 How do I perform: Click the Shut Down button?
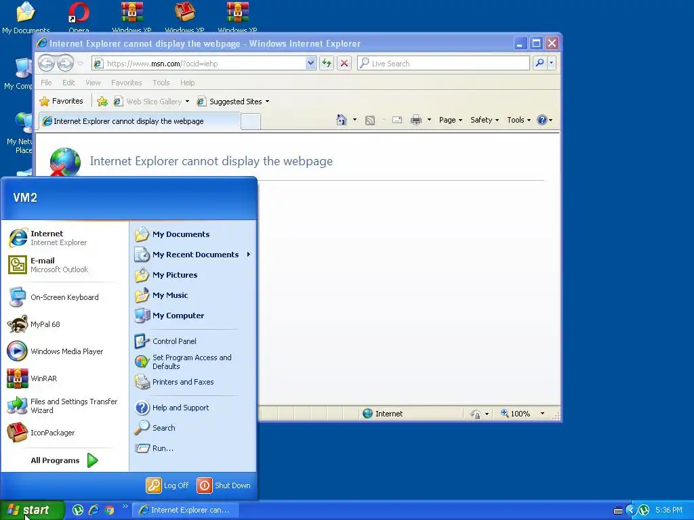[224, 485]
